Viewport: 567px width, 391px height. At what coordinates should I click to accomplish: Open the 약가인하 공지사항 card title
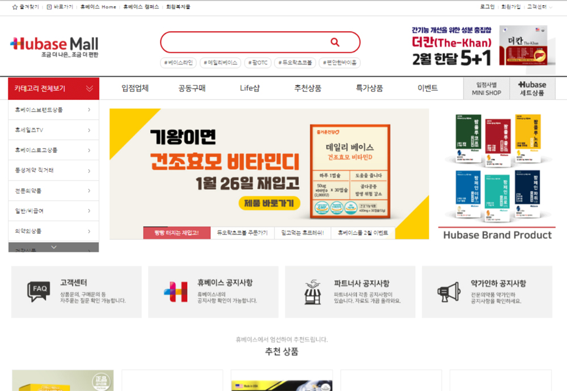tap(498, 283)
